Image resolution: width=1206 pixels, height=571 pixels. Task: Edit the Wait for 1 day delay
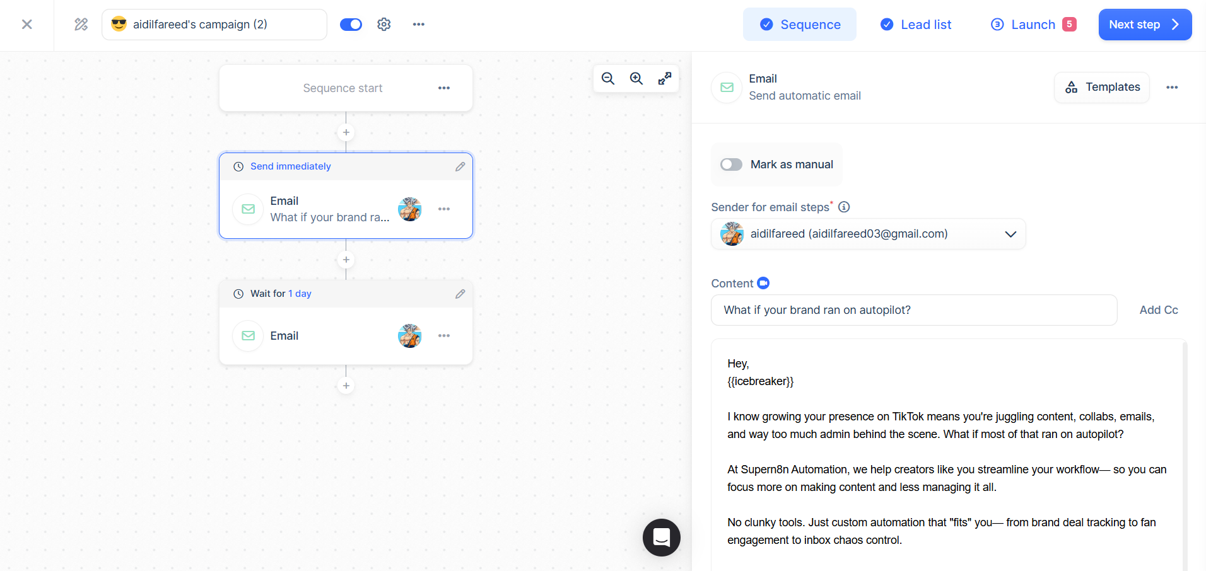pyautogui.click(x=460, y=294)
